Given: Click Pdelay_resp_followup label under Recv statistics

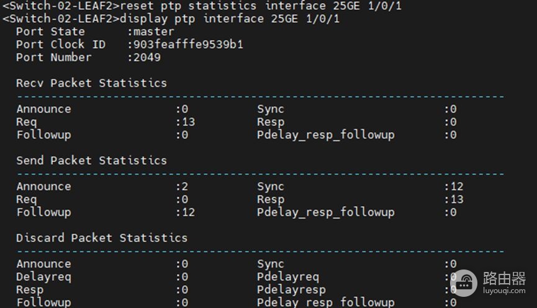Looking at the screenshot, I should coord(326,135).
